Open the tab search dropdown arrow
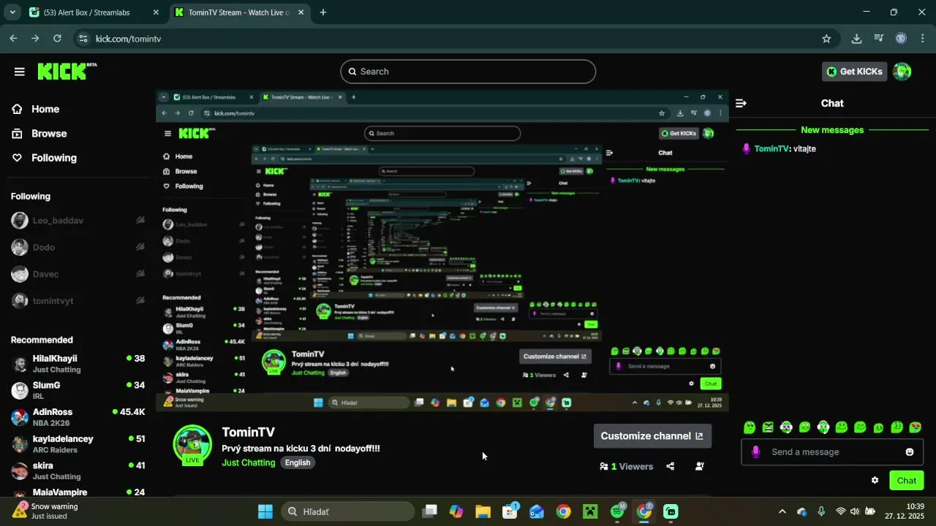 click(12, 12)
